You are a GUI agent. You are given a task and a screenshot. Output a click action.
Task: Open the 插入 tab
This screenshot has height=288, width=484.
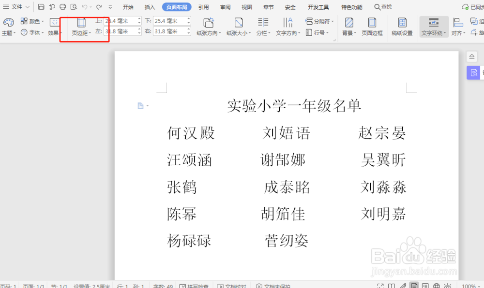point(150,7)
